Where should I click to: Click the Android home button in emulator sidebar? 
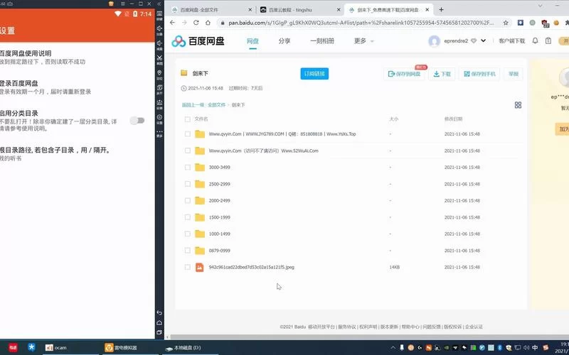coord(159,322)
